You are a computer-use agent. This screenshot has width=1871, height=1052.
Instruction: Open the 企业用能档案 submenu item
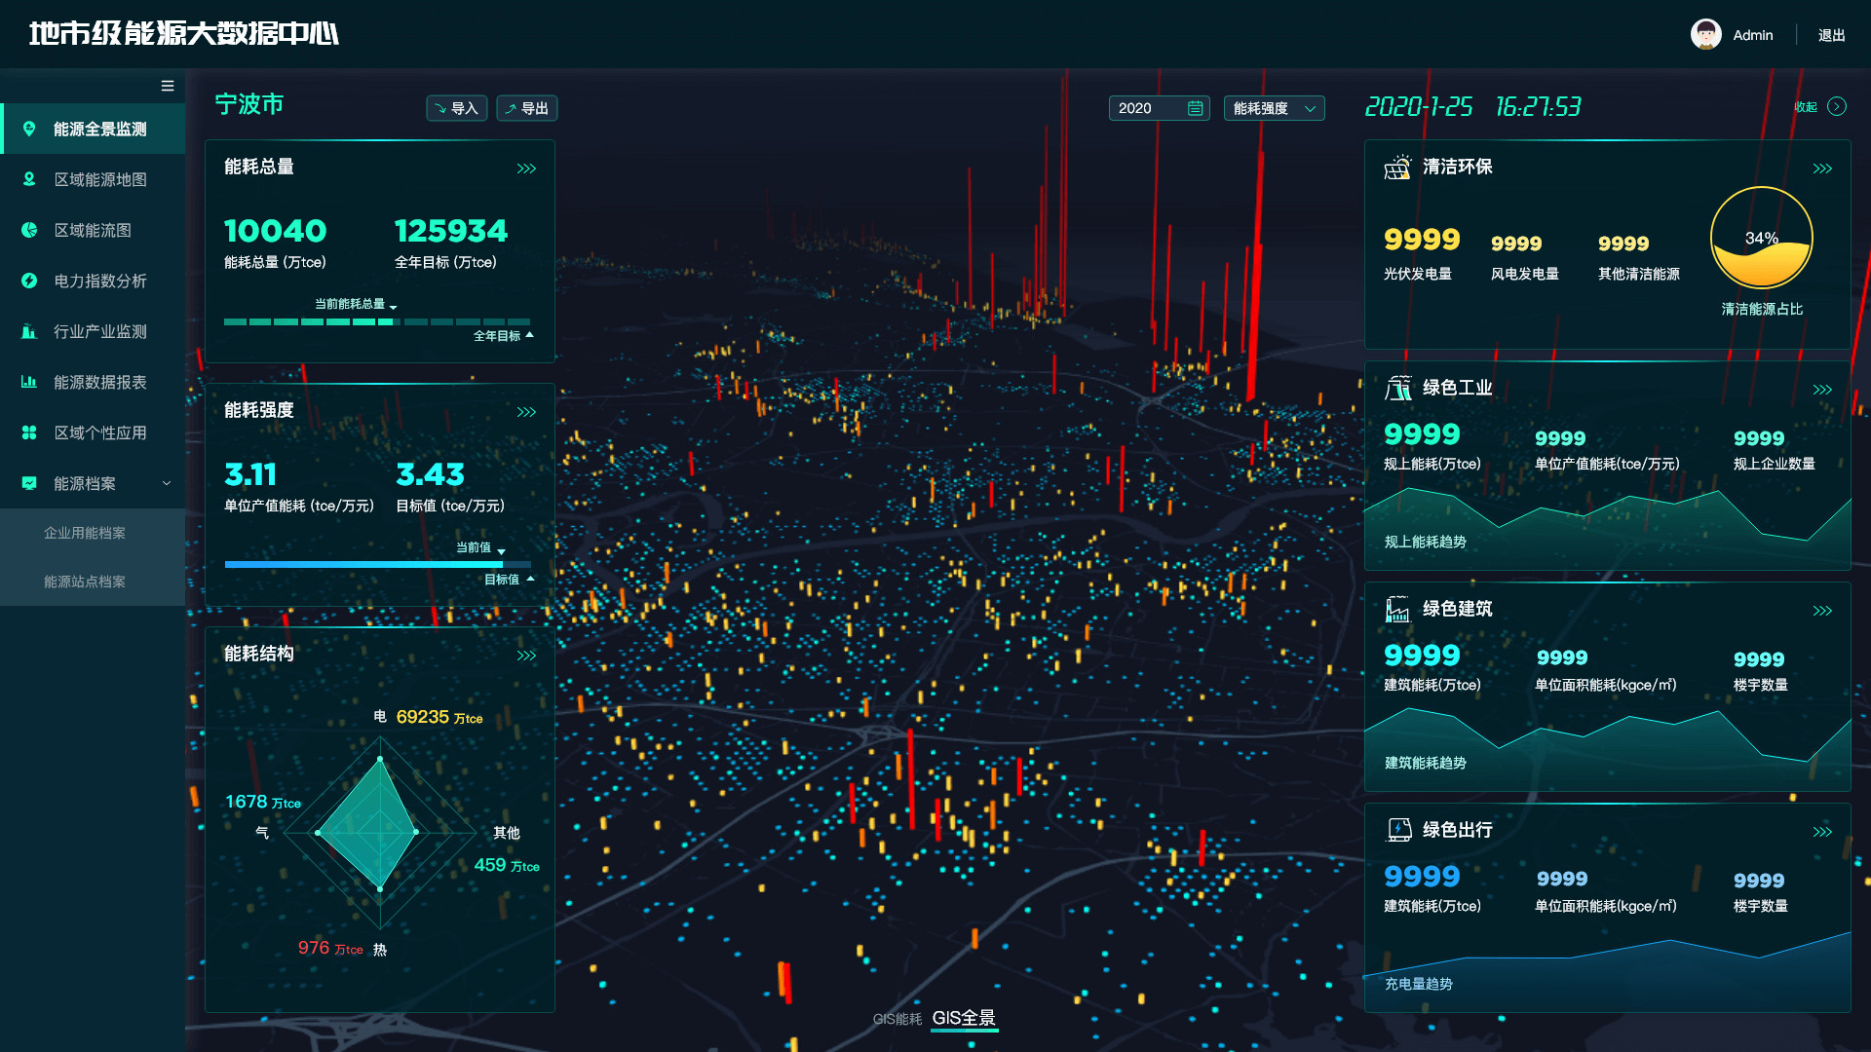(85, 533)
